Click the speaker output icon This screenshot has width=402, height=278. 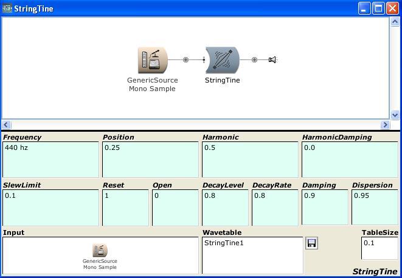coord(272,59)
